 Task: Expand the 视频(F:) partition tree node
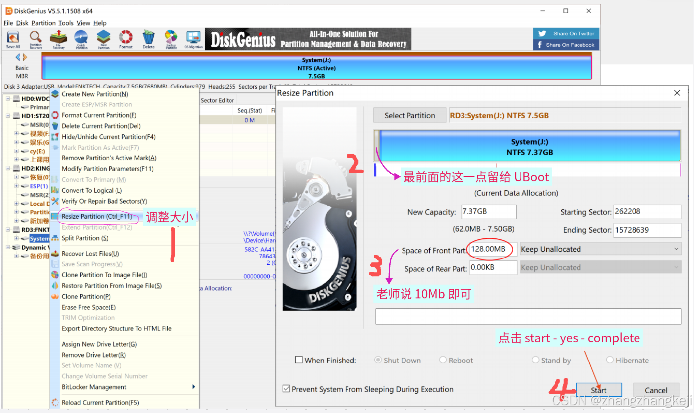(16, 134)
